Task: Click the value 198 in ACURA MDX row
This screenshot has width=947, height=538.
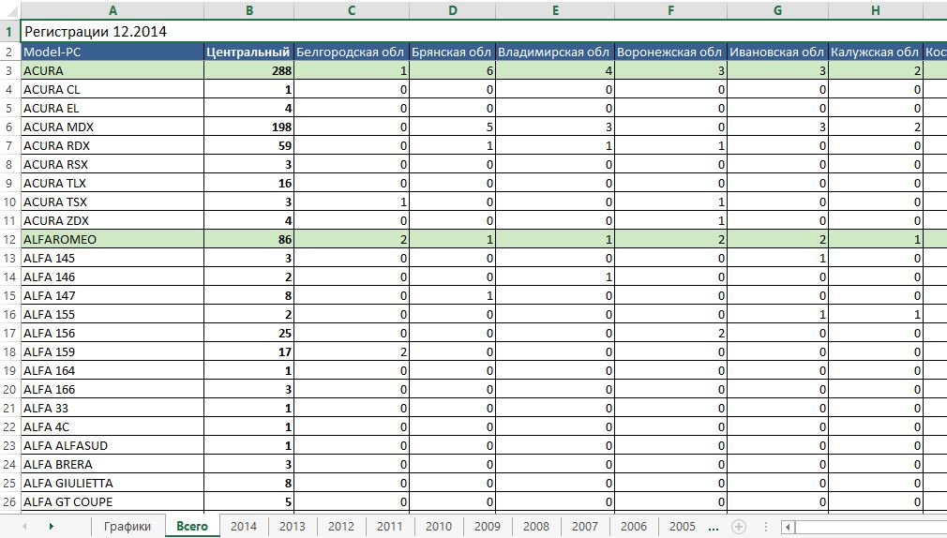Action: [248, 127]
